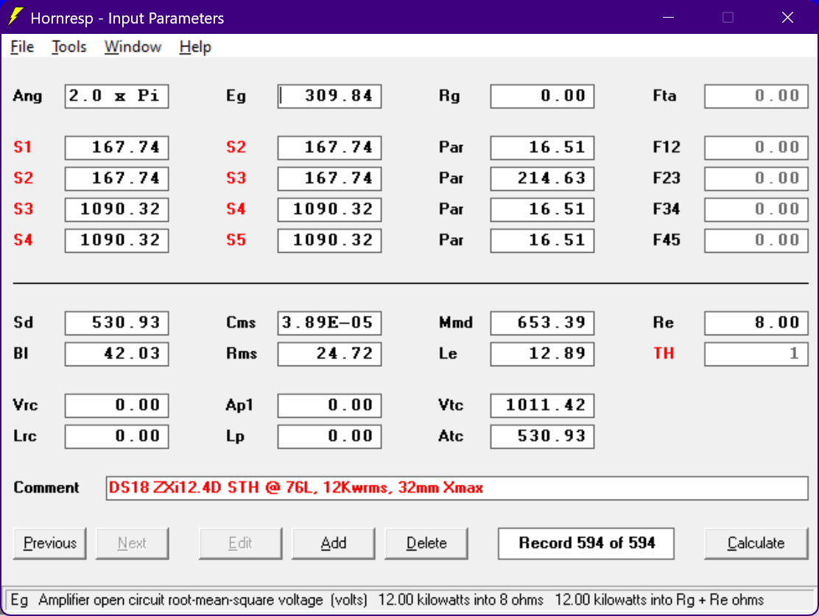Click the Ap1 field
This screenshot has height=616, width=819.
point(329,405)
